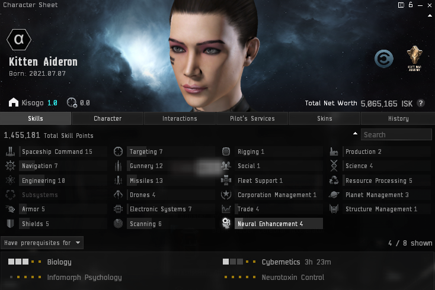435x290 pixels.
Task: Select the Cybernetics skill row
Action: coord(277,262)
